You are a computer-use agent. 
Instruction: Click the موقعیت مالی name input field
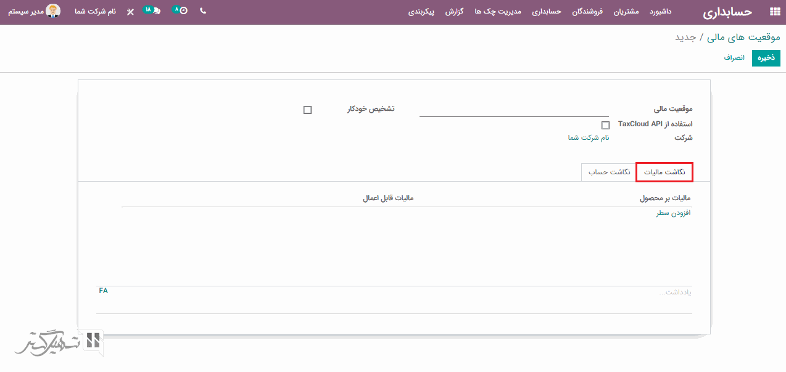click(x=514, y=110)
